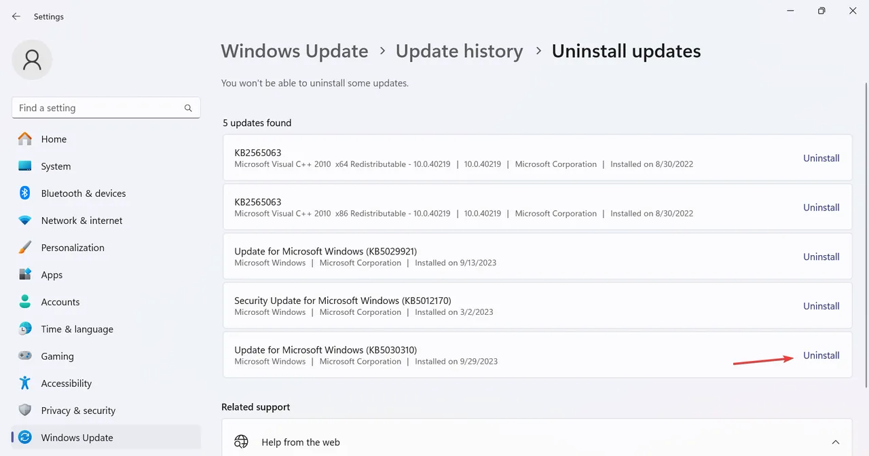Viewport: 869px width, 456px height.
Task: Uninstall KB2565063 x86 Redistributable update
Action: coord(821,208)
